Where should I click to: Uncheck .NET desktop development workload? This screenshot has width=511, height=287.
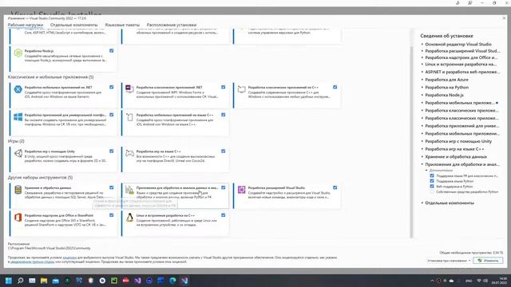[224, 87]
